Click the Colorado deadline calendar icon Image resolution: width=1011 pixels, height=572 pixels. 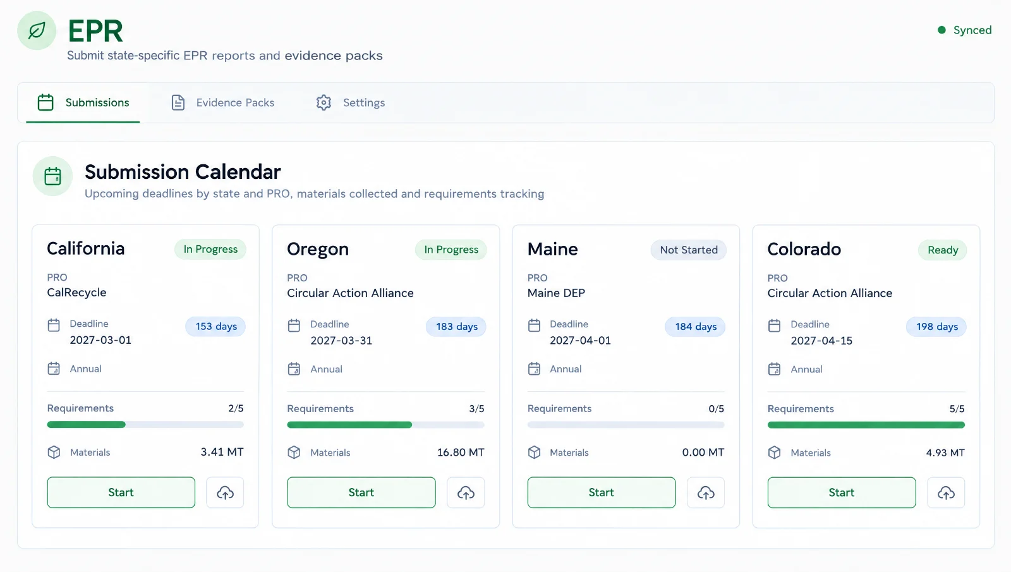pyautogui.click(x=774, y=326)
